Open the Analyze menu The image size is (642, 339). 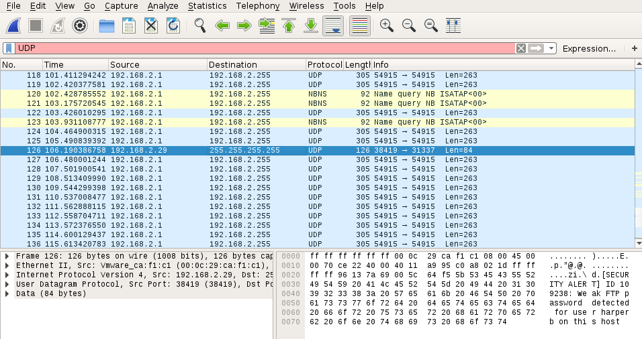(163, 6)
